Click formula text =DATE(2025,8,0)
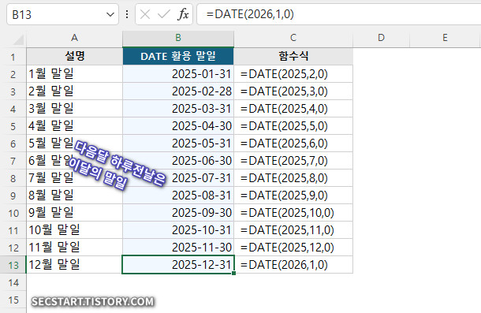 pyautogui.click(x=284, y=178)
